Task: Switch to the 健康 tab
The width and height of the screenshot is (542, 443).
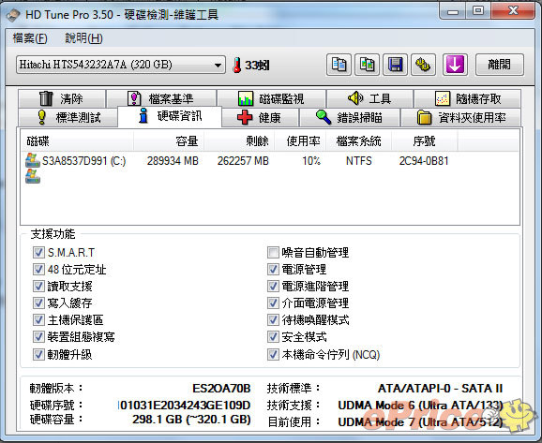Action: [260, 117]
